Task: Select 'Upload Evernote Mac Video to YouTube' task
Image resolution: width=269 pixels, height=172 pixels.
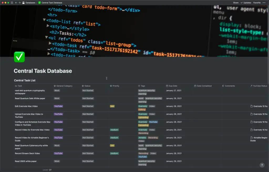Action: click(29, 115)
